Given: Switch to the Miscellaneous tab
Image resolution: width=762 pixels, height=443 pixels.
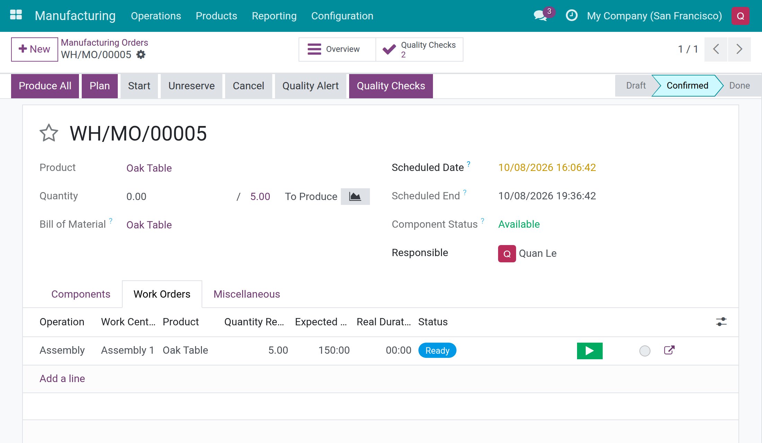Looking at the screenshot, I should tap(247, 294).
